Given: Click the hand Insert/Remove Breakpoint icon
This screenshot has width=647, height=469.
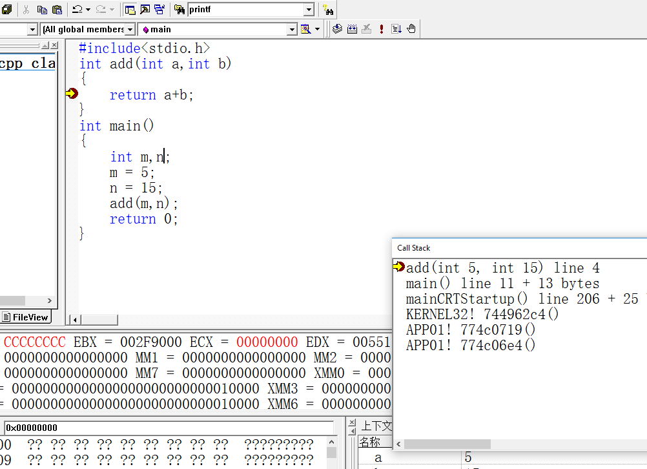Looking at the screenshot, I should click(x=411, y=29).
